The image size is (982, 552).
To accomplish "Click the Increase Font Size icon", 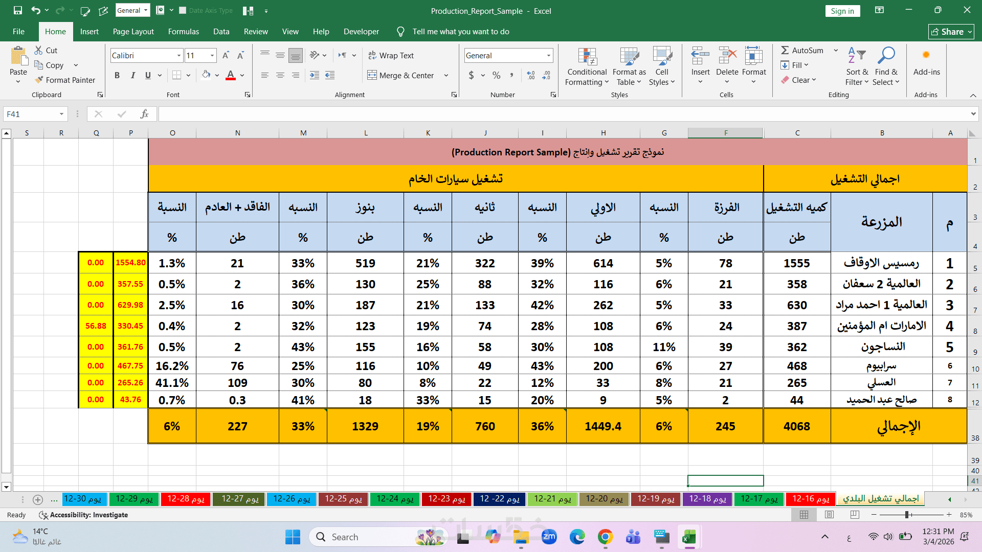I will (x=226, y=55).
